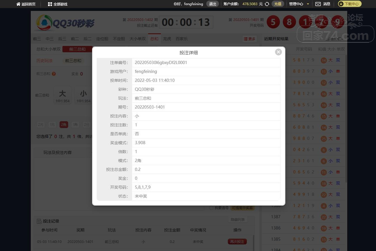This screenshot has height=251, width=376.
Task: Click the 下载中心 download icon
Action: [341, 4]
